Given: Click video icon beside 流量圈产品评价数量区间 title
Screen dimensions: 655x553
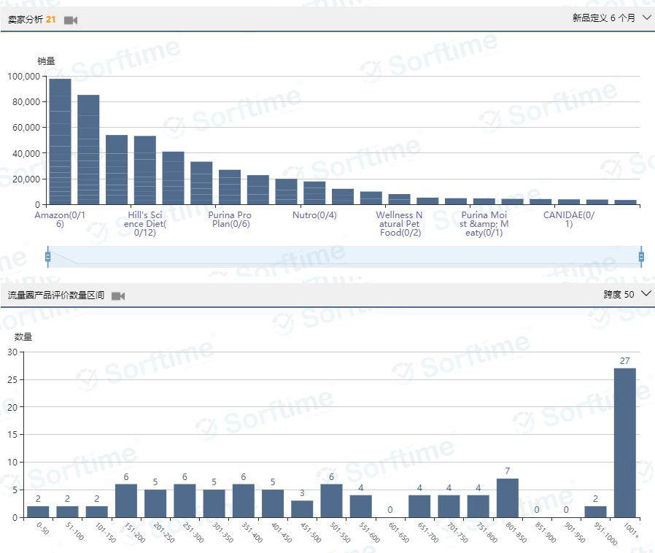Looking at the screenshot, I should click(118, 295).
